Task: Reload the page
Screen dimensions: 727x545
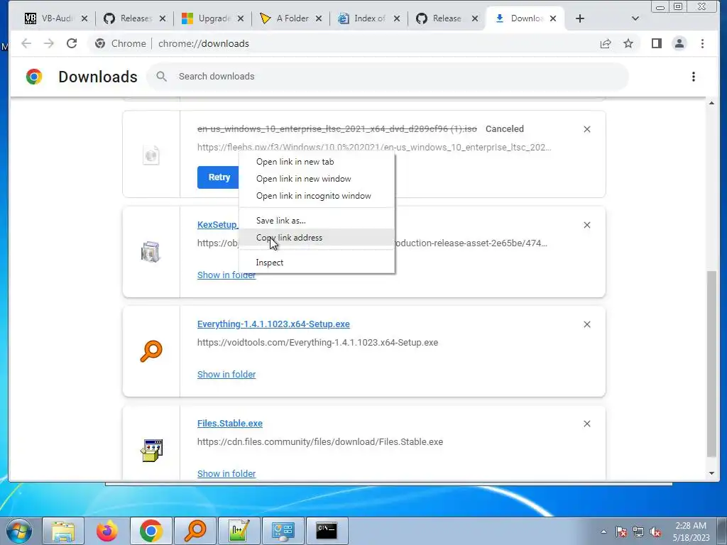Action: 72,43
